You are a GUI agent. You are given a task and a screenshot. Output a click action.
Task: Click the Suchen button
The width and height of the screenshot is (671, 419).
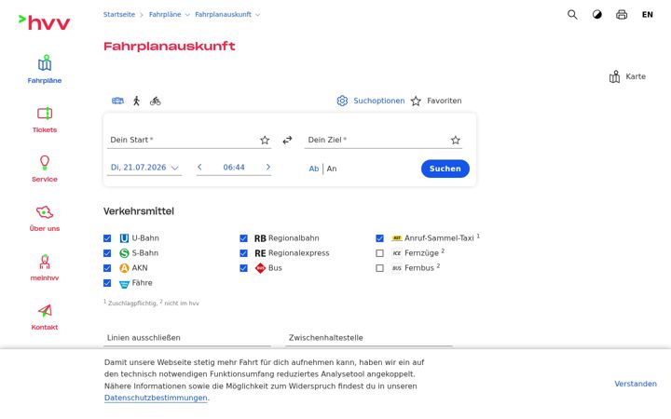click(445, 169)
